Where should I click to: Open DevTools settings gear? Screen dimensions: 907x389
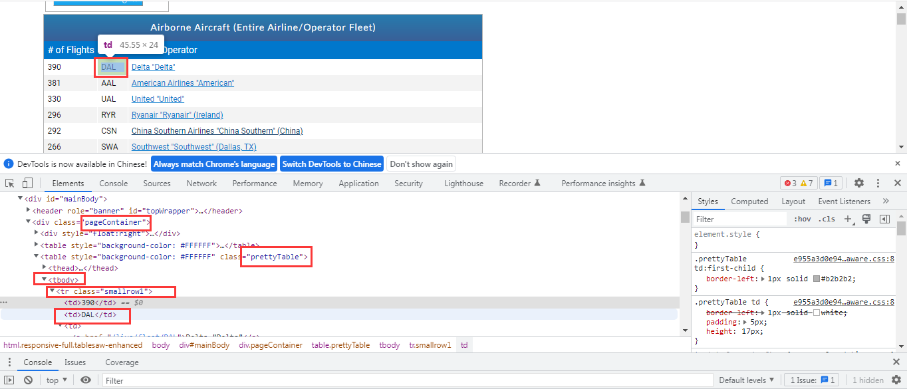[x=859, y=183]
